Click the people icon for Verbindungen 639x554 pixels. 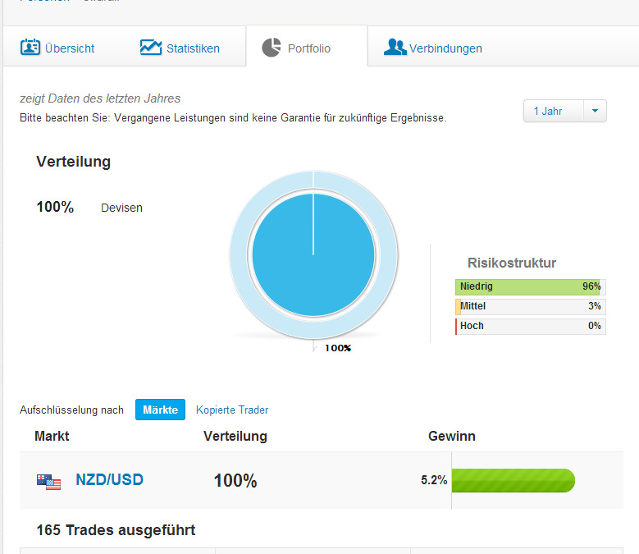pos(395,48)
